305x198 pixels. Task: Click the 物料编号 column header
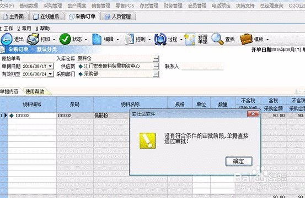click(32, 105)
